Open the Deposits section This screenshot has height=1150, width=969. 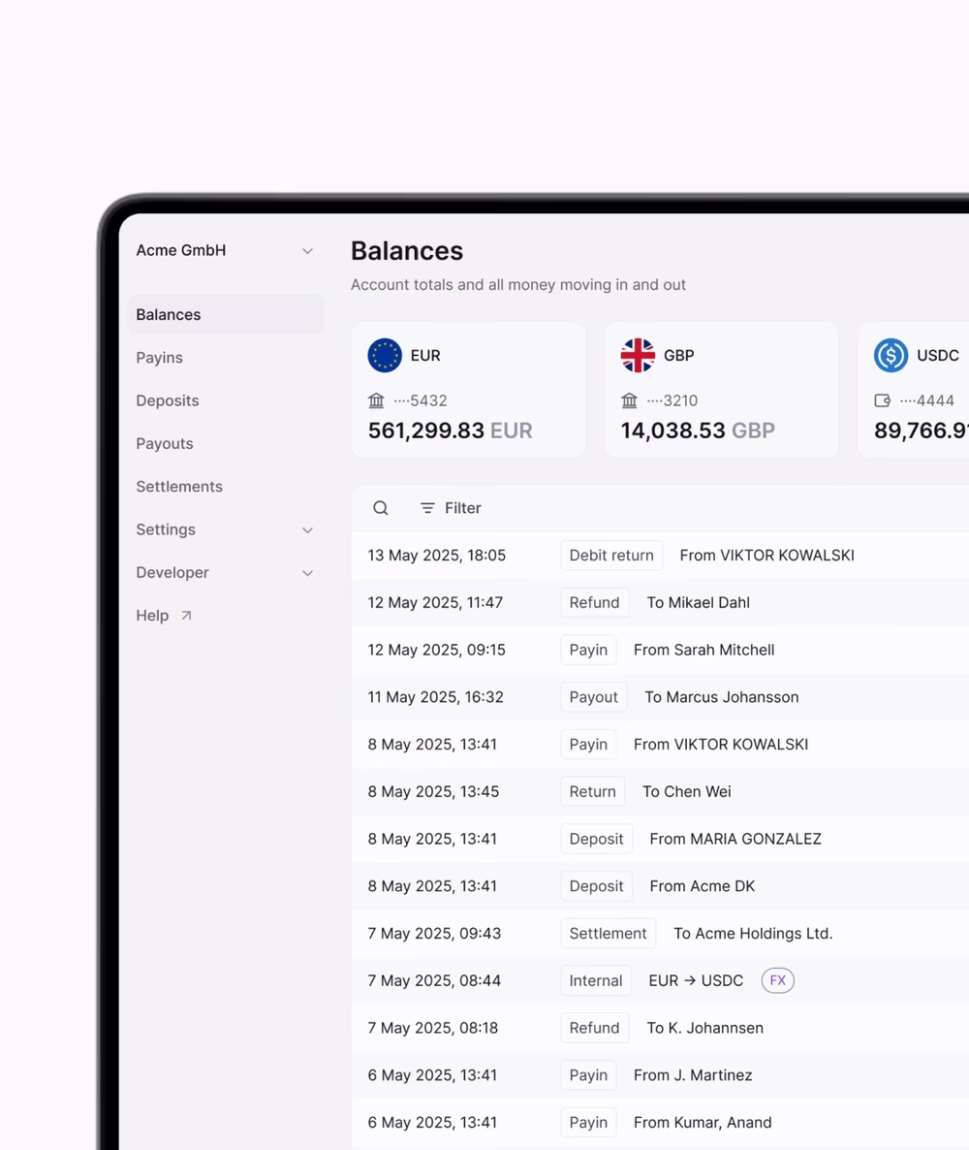click(x=167, y=400)
